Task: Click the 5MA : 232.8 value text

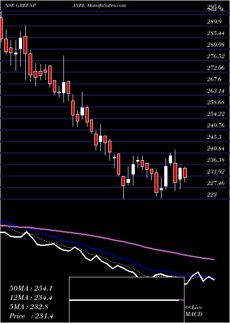Action: [x=29, y=307]
